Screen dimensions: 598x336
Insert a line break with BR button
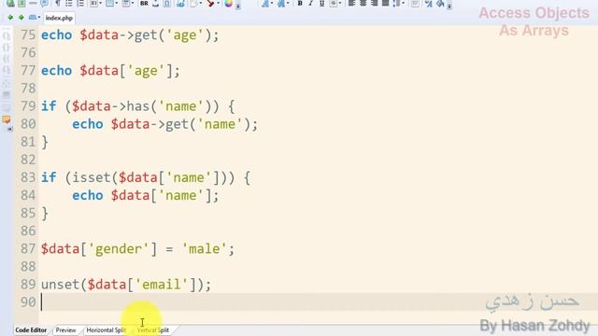tap(144, 3)
